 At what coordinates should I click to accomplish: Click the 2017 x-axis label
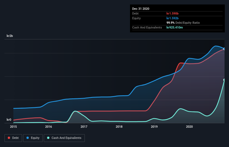(x=84, y=127)
